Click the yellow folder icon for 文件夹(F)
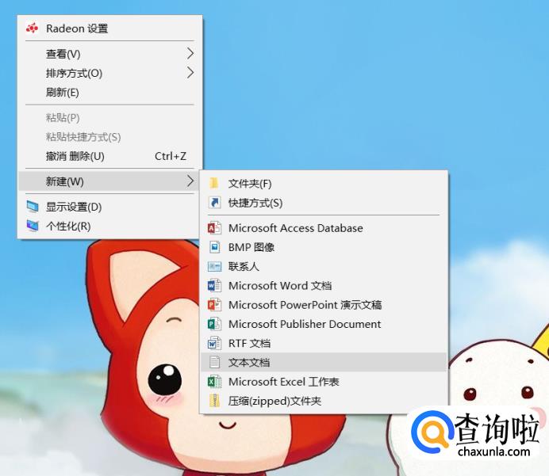549x476 pixels. pos(214,183)
